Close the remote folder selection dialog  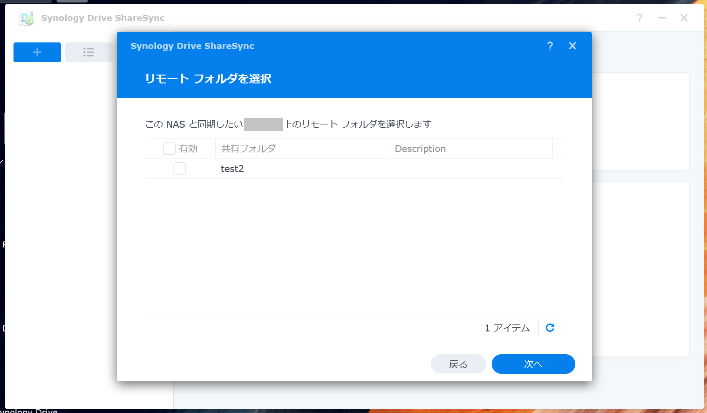pos(572,46)
